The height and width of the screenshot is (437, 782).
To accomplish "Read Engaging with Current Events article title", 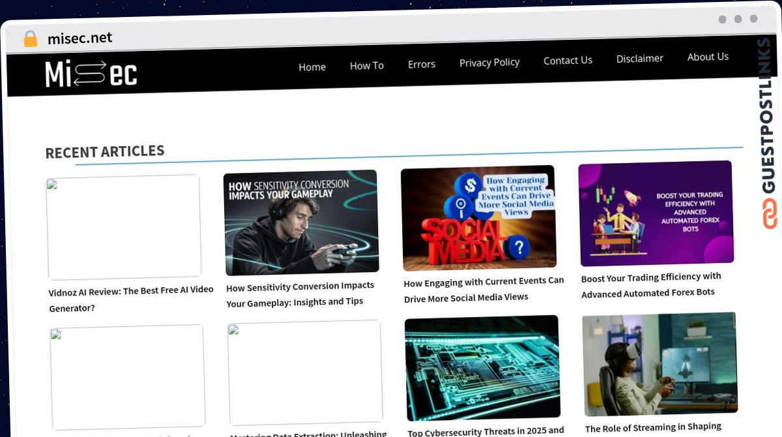I will coord(484,289).
